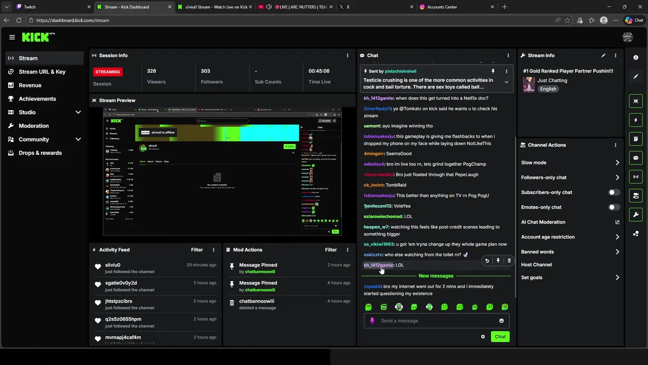This screenshot has height=365, width=648.
Task: Toggle the channel actions widget in sidebar
Action: pyautogui.click(x=636, y=196)
